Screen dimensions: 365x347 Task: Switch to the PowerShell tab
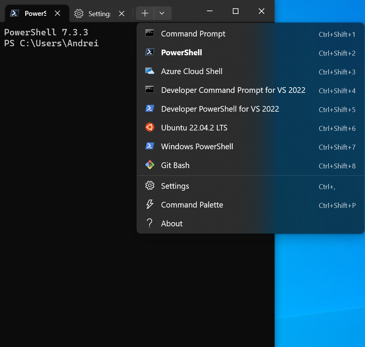pos(37,13)
